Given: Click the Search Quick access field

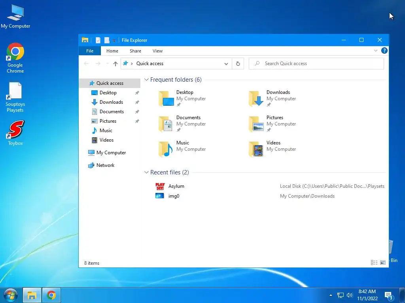Looking at the screenshot, I should (316, 64).
